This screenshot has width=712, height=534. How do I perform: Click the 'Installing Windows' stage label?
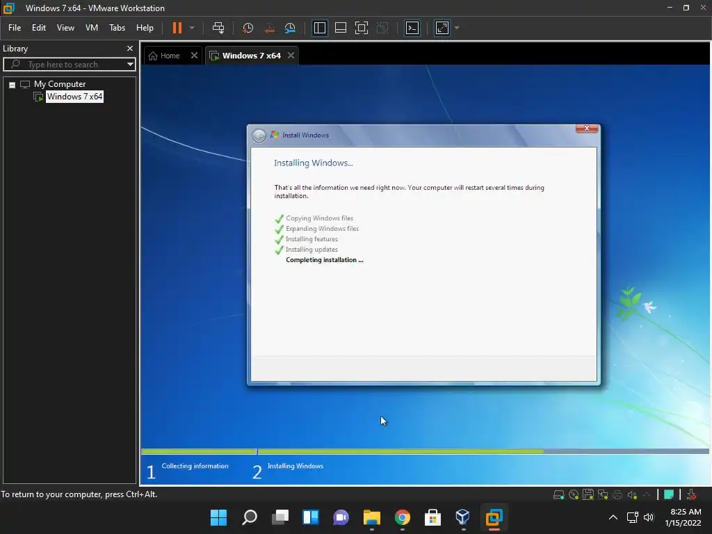coord(295,466)
